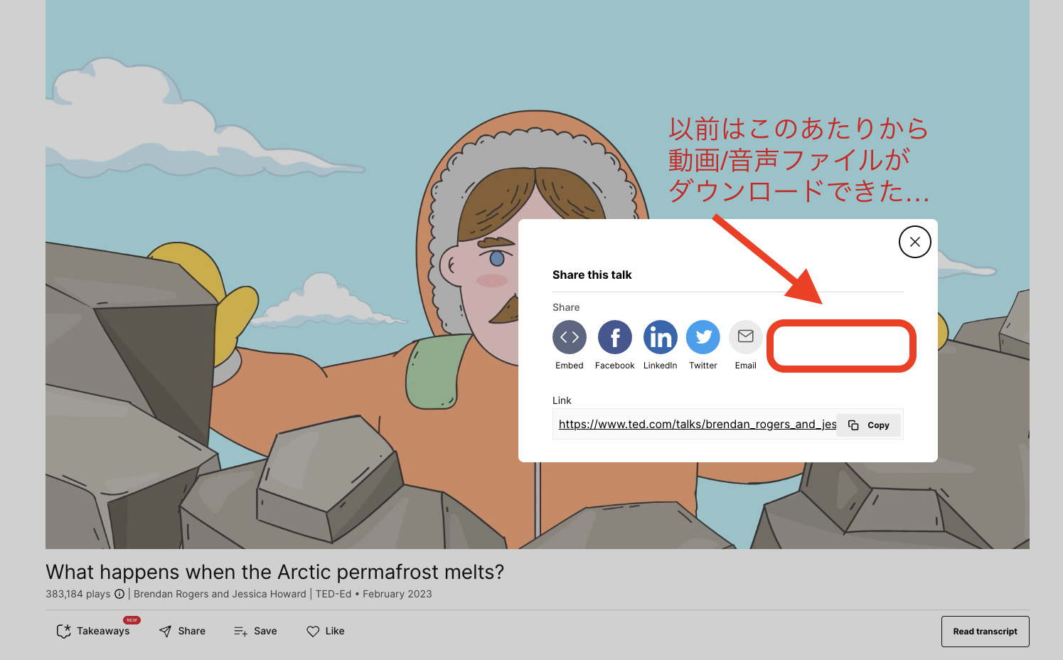
Task: Click the 383,184 plays count
Action: [78, 594]
